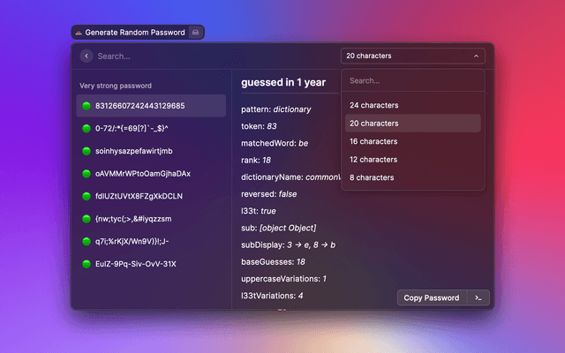Pick the 12 characters option
565x353 pixels.
click(373, 160)
